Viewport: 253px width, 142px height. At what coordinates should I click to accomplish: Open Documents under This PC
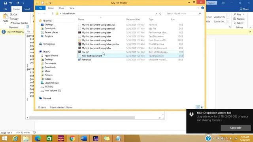50,63
